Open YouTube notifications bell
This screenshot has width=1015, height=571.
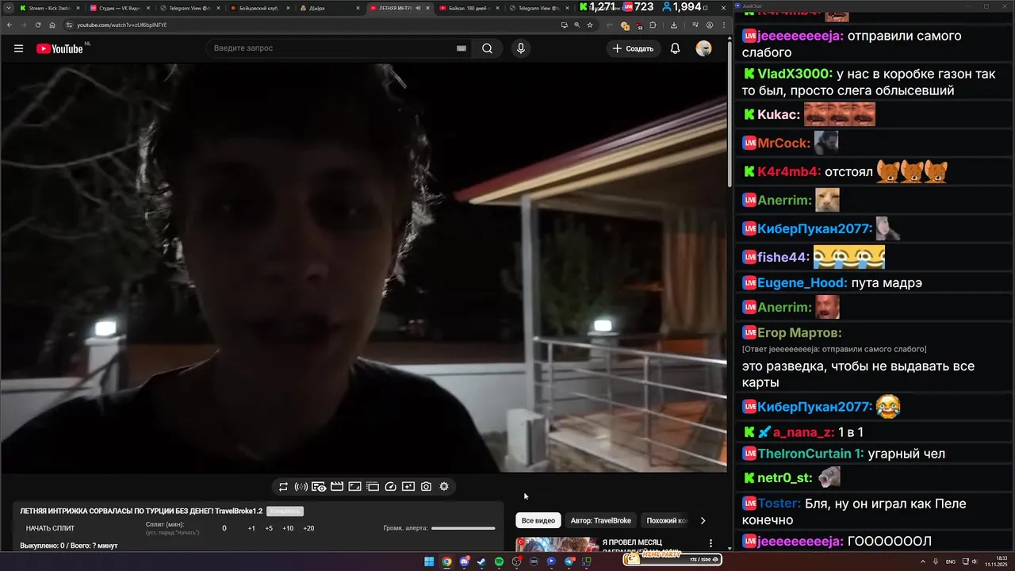pyautogui.click(x=675, y=48)
